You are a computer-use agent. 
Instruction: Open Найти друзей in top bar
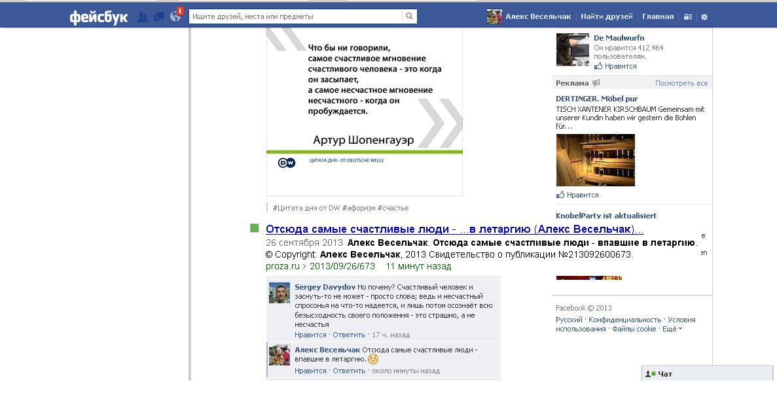point(606,17)
